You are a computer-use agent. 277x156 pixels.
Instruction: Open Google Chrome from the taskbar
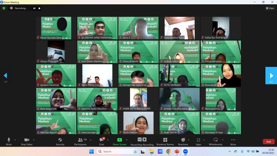(x=168, y=151)
